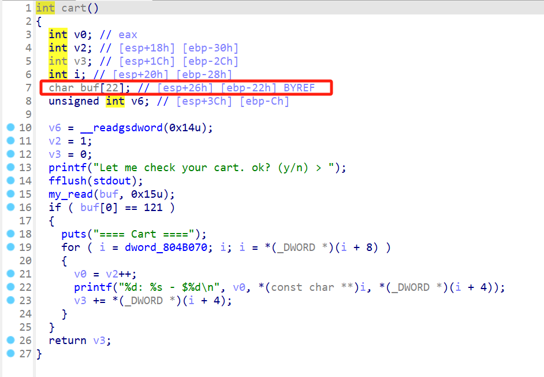Click the blue dot at line 16
The image size is (544, 377).
point(10,208)
